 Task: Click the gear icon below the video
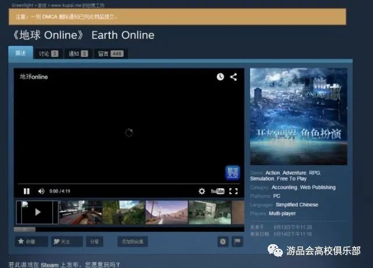(x=223, y=242)
